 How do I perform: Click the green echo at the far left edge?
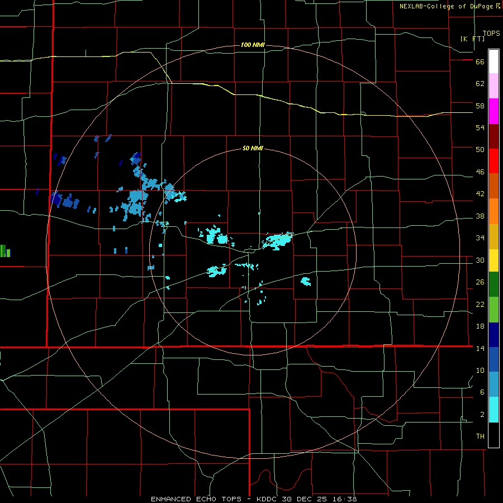pos(4,251)
